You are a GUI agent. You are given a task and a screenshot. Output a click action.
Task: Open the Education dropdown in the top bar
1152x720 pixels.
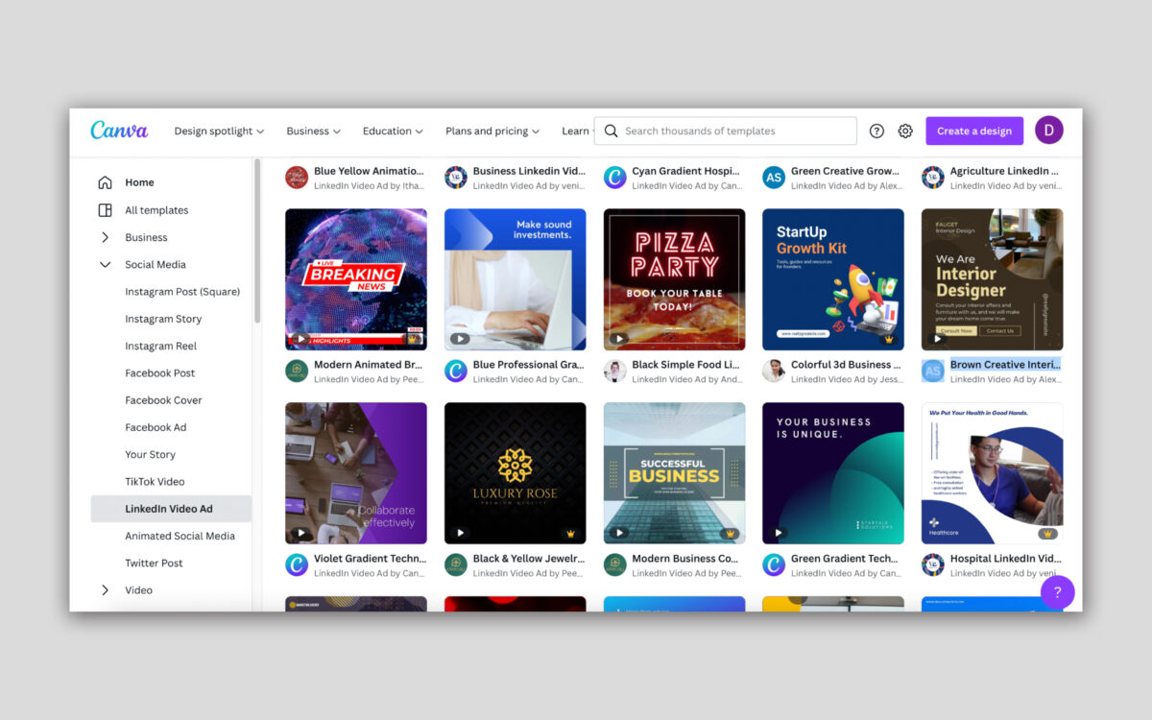393,131
